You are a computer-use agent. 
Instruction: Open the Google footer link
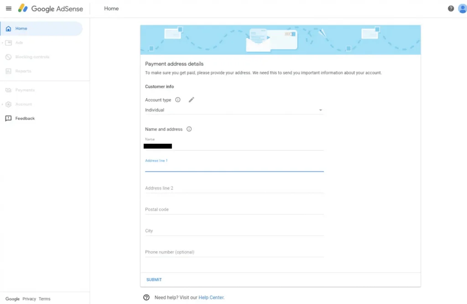click(x=12, y=299)
